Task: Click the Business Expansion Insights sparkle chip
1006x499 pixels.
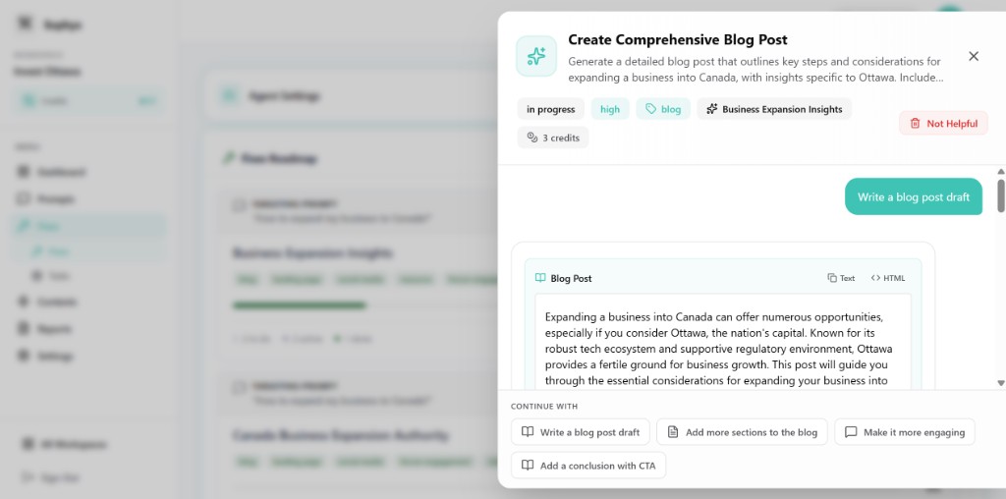Action: [774, 109]
